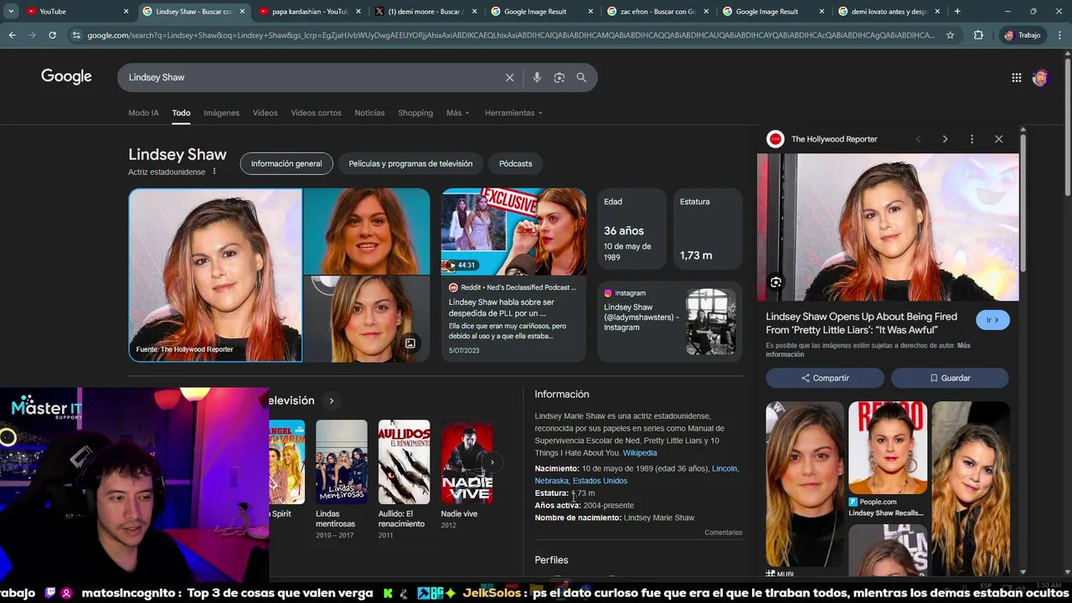The image size is (1072, 603).
Task: Start voice search with microphone icon
Action: tap(537, 77)
